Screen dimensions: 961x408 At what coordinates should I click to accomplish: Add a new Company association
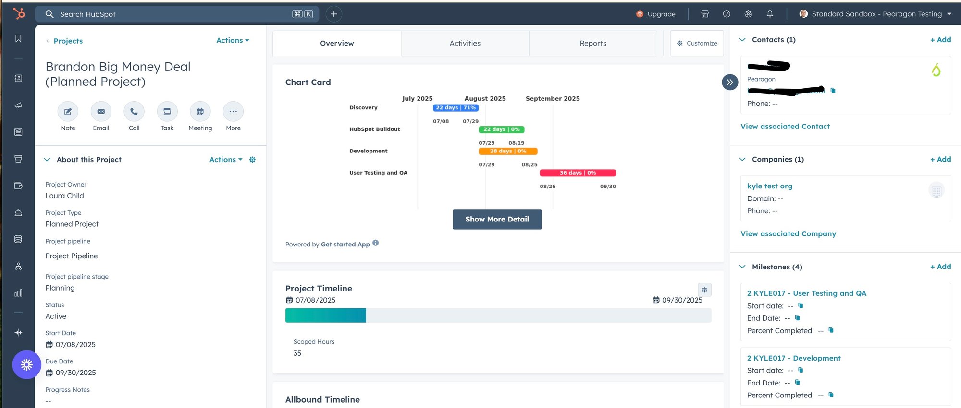click(940, 159)
